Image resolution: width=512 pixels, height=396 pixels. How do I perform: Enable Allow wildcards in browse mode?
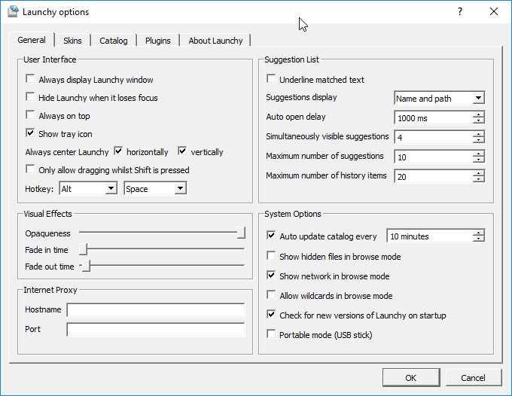pos(271,294)
